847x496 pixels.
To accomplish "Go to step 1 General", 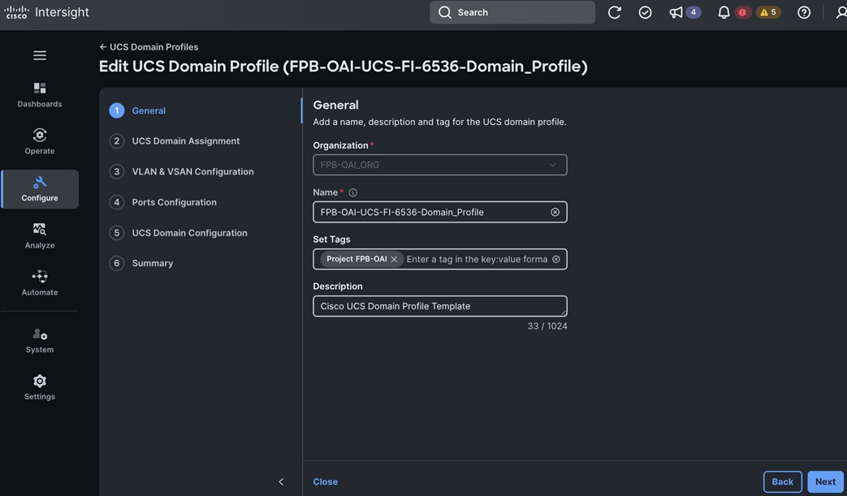I will click(138, 110).
